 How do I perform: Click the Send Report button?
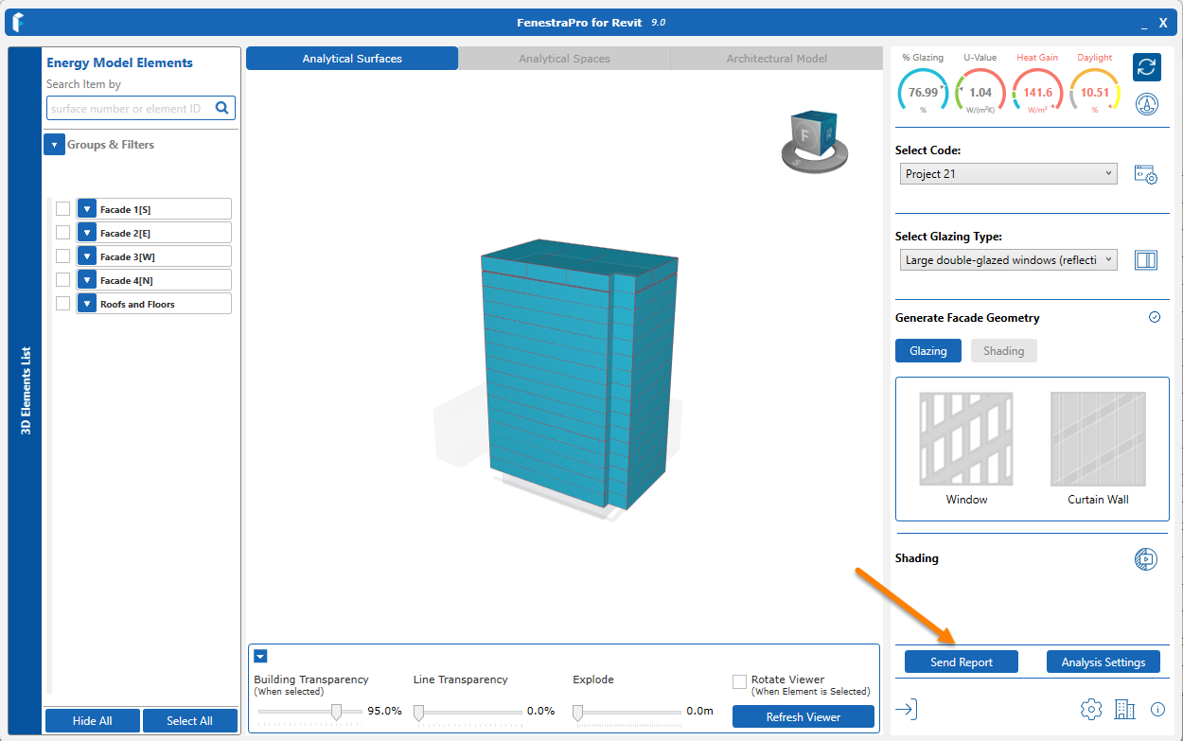[x=961, y=662]
